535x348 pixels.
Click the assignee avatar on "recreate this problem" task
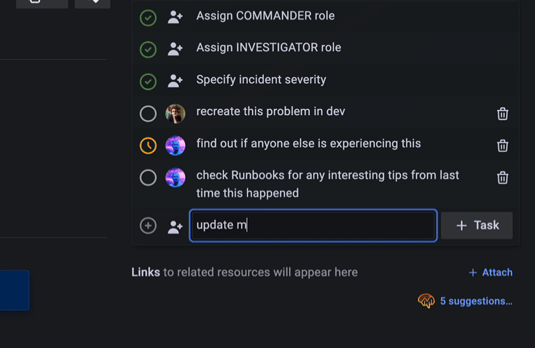pos(175,114)
